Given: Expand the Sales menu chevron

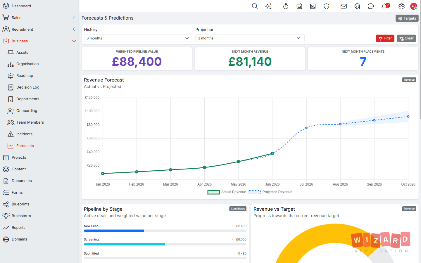Looking at the screenshot, I should 74,18.
